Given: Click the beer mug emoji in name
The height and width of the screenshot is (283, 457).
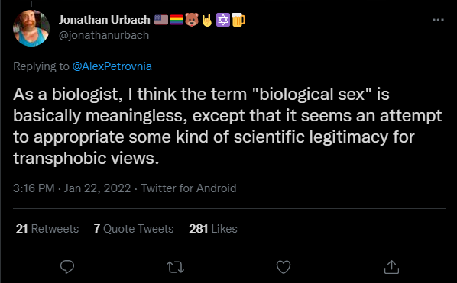Looking at the screenshot, I should [238, 20].
